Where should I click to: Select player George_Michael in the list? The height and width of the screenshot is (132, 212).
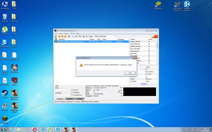point(143,42)
